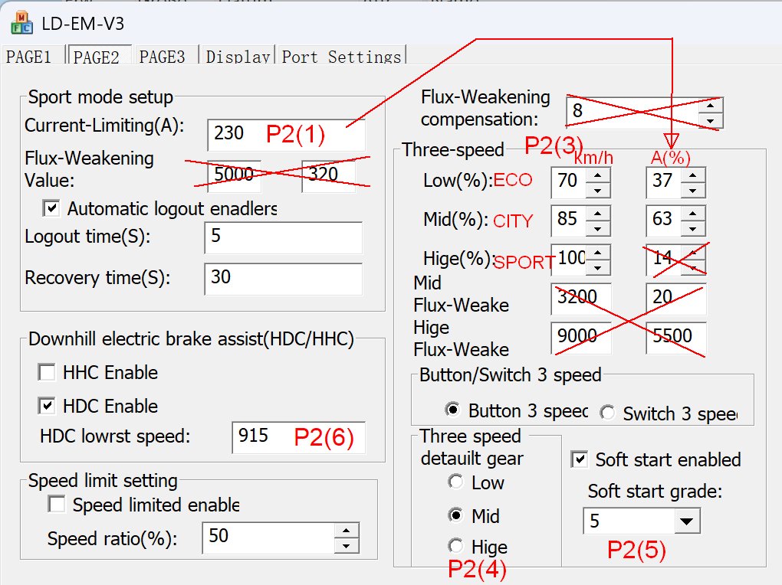
Task: Decrease Hige(%) speed value 100
Action: point(597,267)
